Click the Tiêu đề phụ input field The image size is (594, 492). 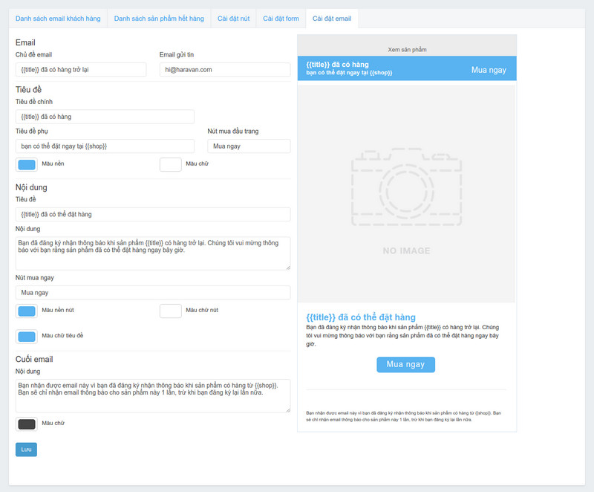click(105, 146)
